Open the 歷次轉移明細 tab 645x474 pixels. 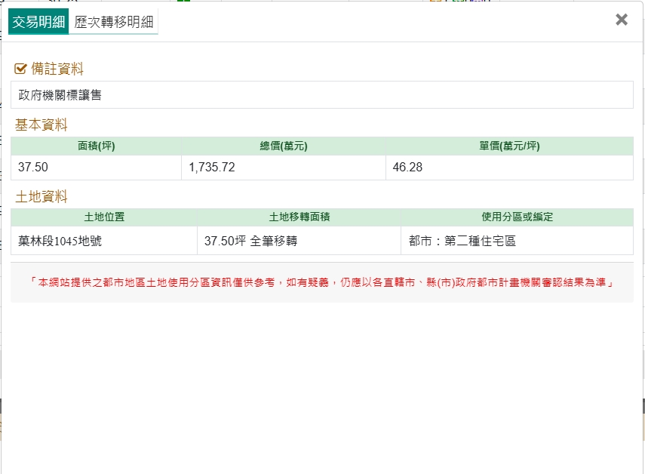pyautogui.click(x=113, y=22)
